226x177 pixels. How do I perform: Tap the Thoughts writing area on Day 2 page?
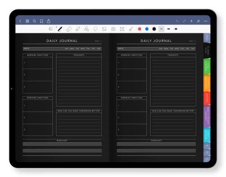[173, 81]
